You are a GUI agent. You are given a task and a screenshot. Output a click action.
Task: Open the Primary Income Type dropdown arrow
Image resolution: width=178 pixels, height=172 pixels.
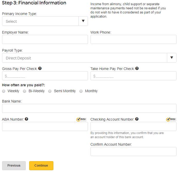tap(83, 21)
